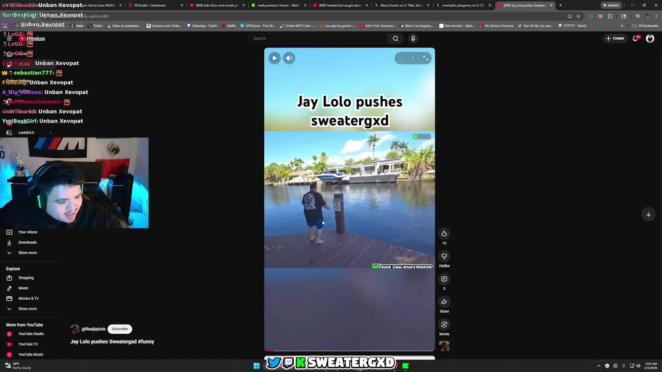This screenshot has height=372, width=662.
Task: Open the Shorts three-dot more options menu
Action: (413, 58)
